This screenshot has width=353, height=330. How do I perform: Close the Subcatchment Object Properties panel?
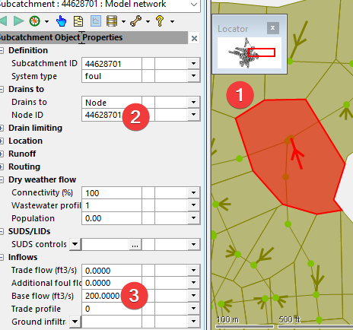194,38
